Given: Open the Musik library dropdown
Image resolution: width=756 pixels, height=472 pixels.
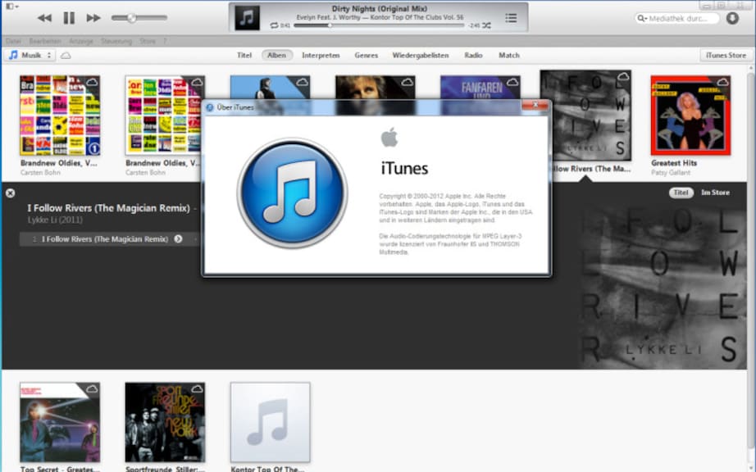Looking at the screenshot, I should [x=30, y=55].
